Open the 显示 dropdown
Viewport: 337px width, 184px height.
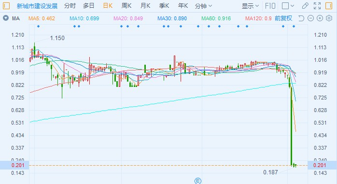[250, 6]
